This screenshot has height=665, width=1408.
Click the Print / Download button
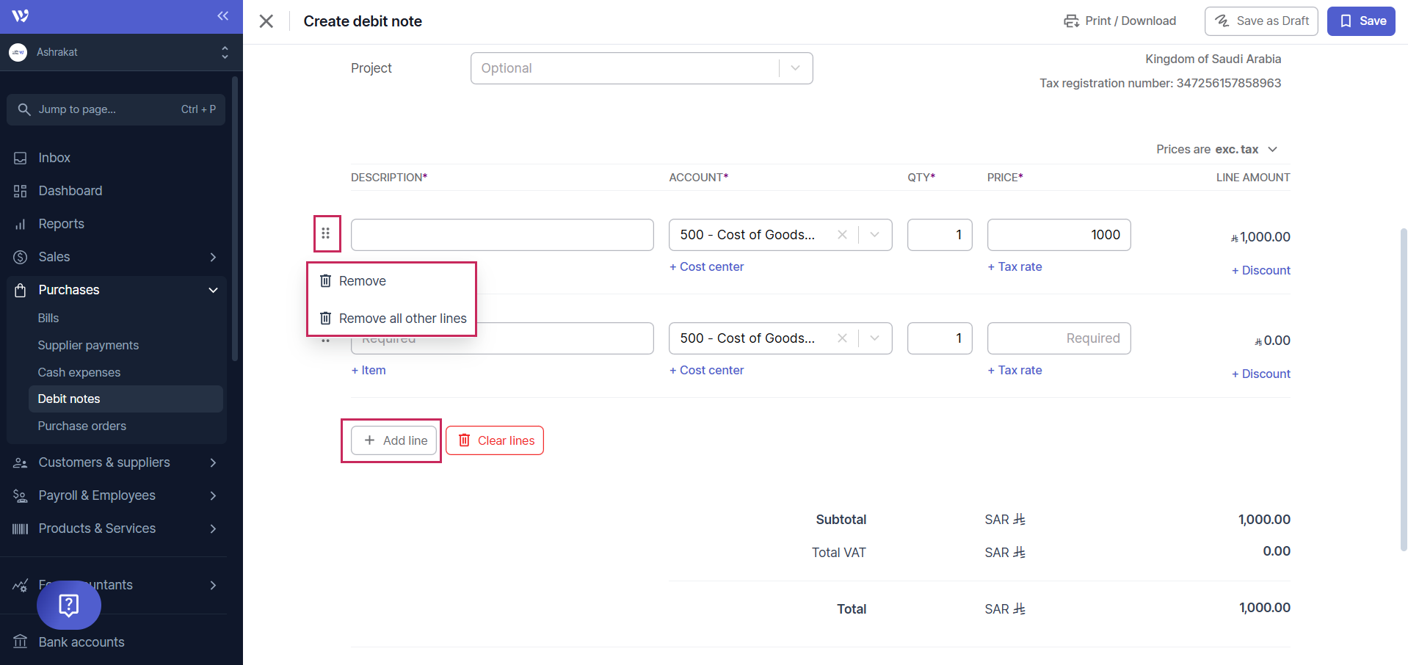pos(1119,21)
